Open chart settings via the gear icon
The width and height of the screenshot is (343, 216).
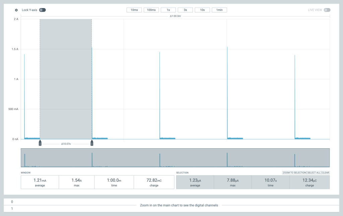(x=16, y=10)
